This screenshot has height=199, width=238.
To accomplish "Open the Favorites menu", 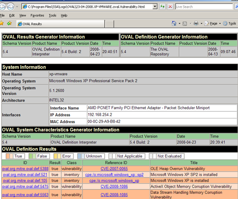I will (37, 15).
